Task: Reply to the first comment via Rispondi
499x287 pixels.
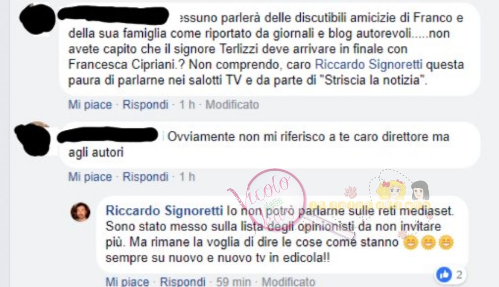Action: tap(145, 105)
